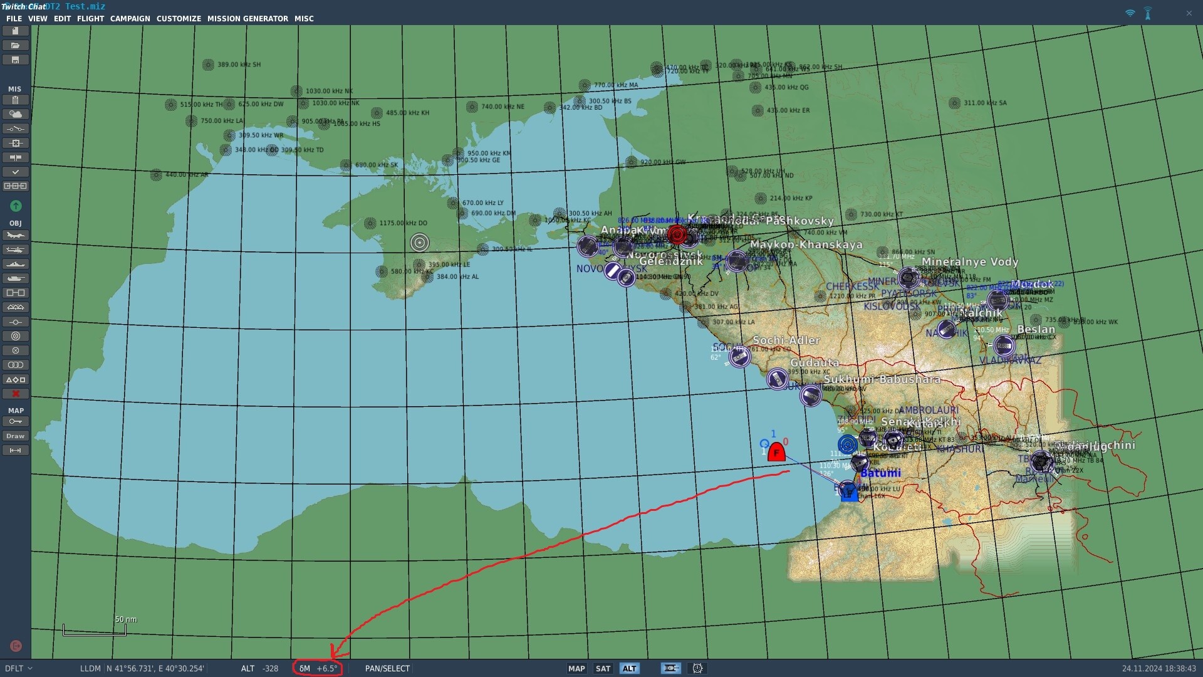Image resolution: width=1203 pixels, height=677 pixels.
Task: Open the goals crosshair-box icon
Action: (16, 143)
